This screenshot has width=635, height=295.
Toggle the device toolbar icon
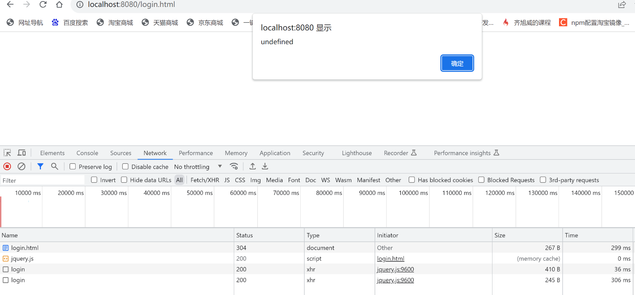22,153
